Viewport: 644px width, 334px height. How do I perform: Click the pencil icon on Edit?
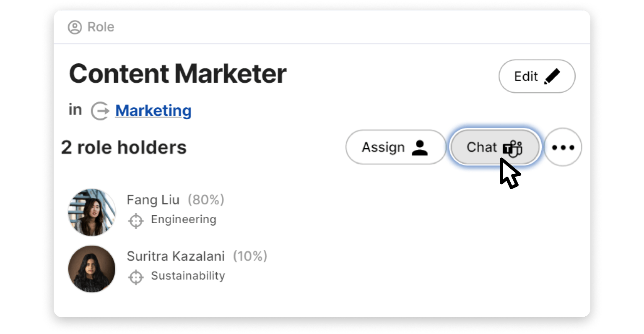(x=552, y=76)
